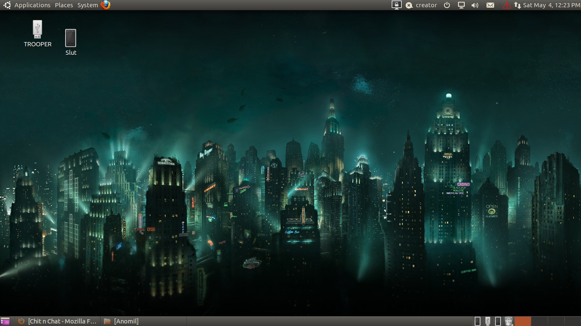Open the Applications menu
Screen dimensions: 581x326
click(x=32, y=5)
